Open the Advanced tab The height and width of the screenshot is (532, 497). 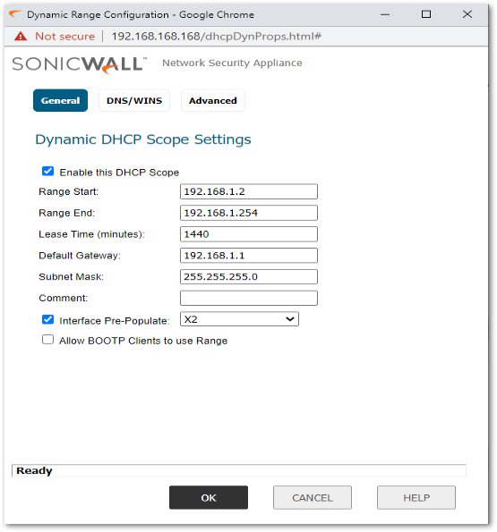pyautogui.click(x=213, y=100)
